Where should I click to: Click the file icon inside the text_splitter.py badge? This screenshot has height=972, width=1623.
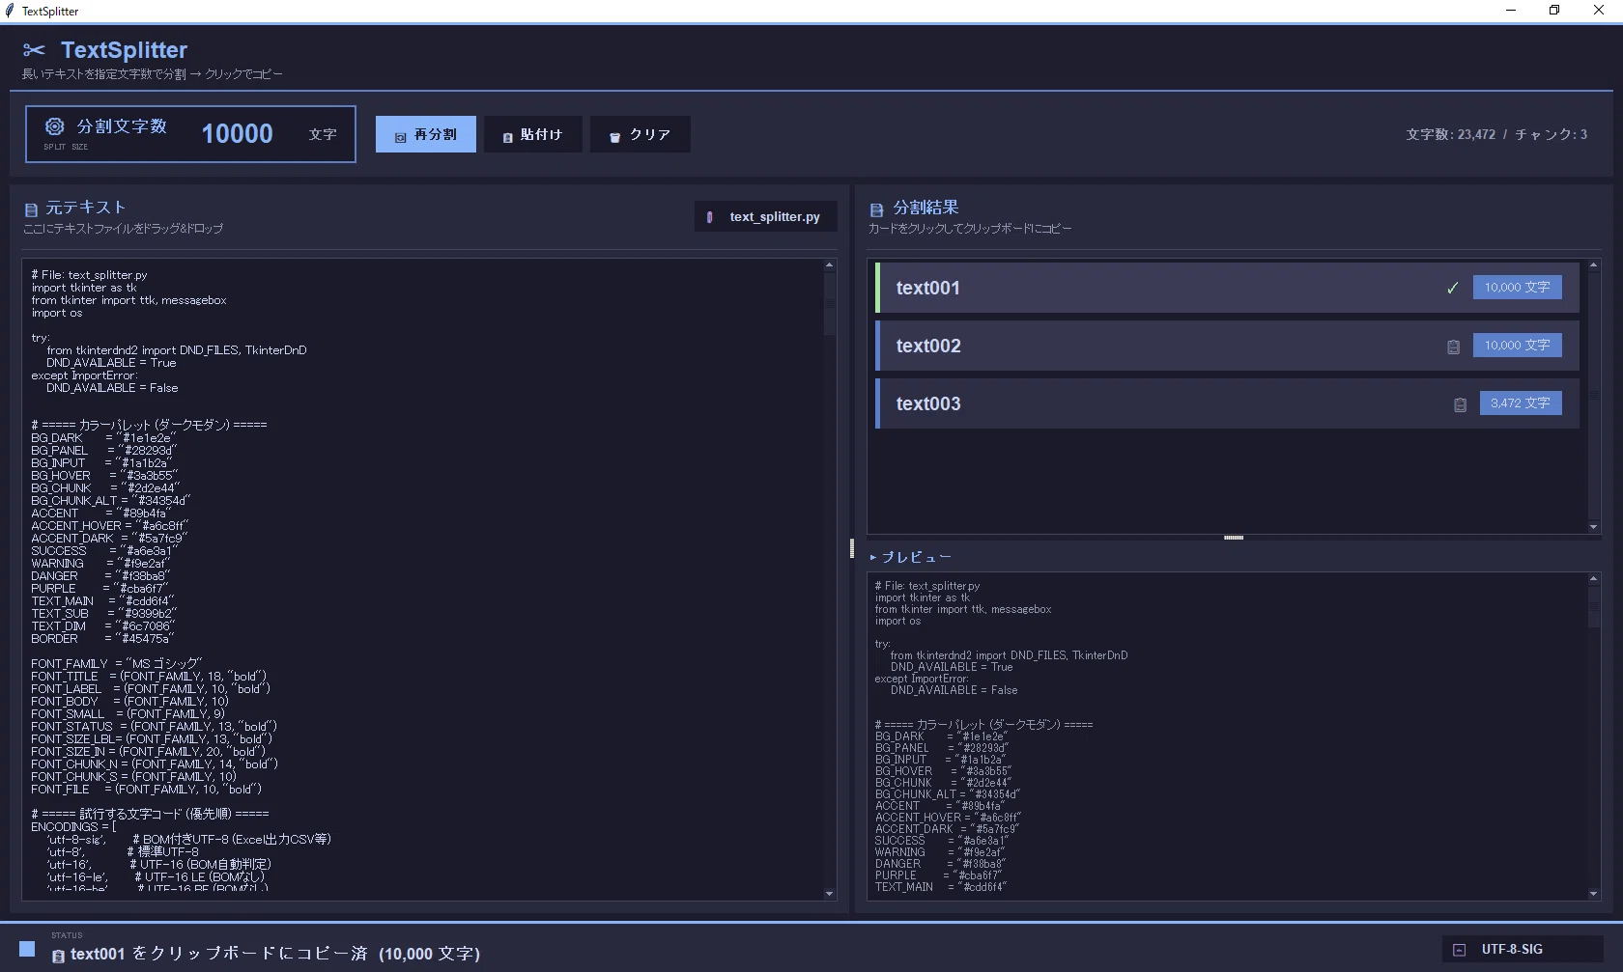(709, 217)
